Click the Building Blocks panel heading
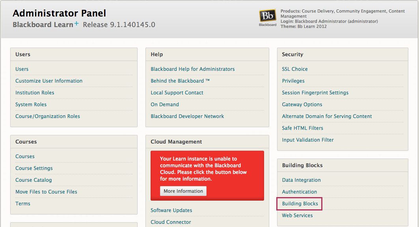Screen dimensions: 419x227 point(302,165)
